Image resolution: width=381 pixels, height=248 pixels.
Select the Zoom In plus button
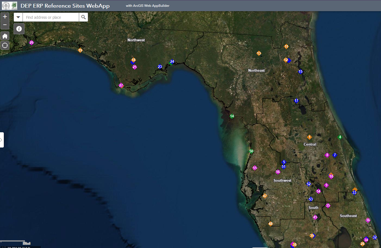tap(5, 16)
